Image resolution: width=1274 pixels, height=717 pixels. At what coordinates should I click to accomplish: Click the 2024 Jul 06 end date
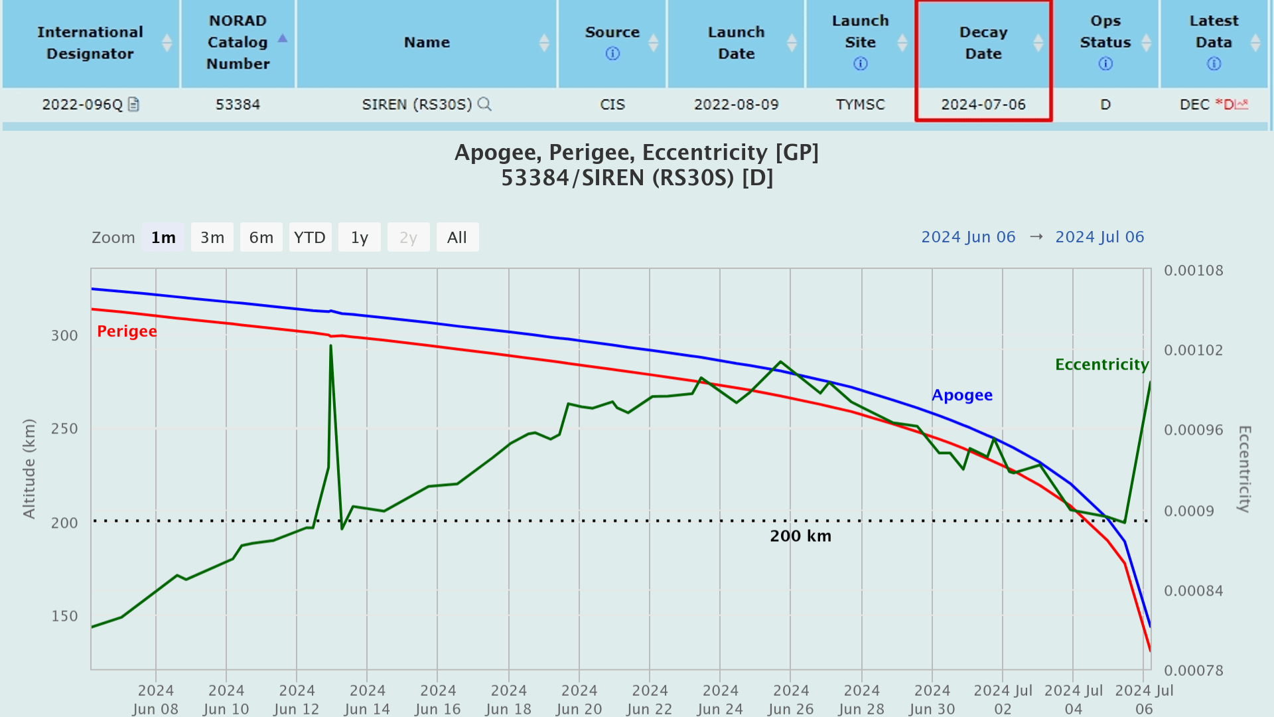[1099, 237]
